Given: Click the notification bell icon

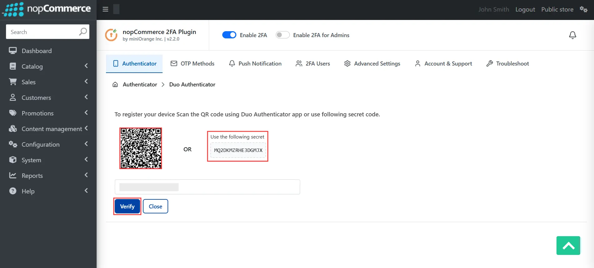Looking at the screenshot, I should pyautogui.click(x=572, y=35).
